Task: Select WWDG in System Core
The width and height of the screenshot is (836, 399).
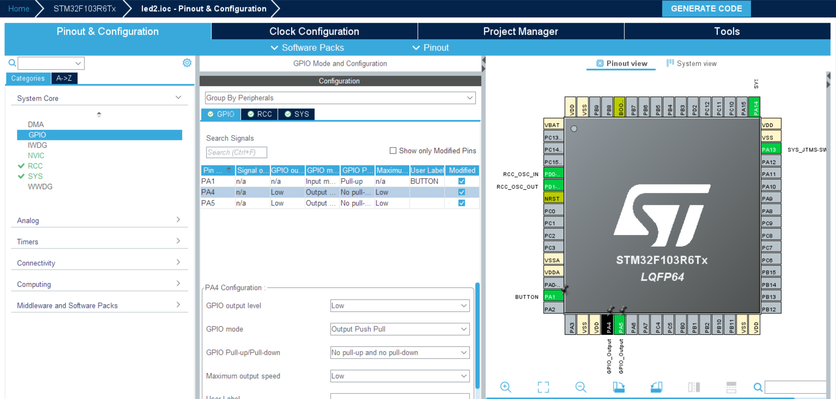Action: [40, 187]
